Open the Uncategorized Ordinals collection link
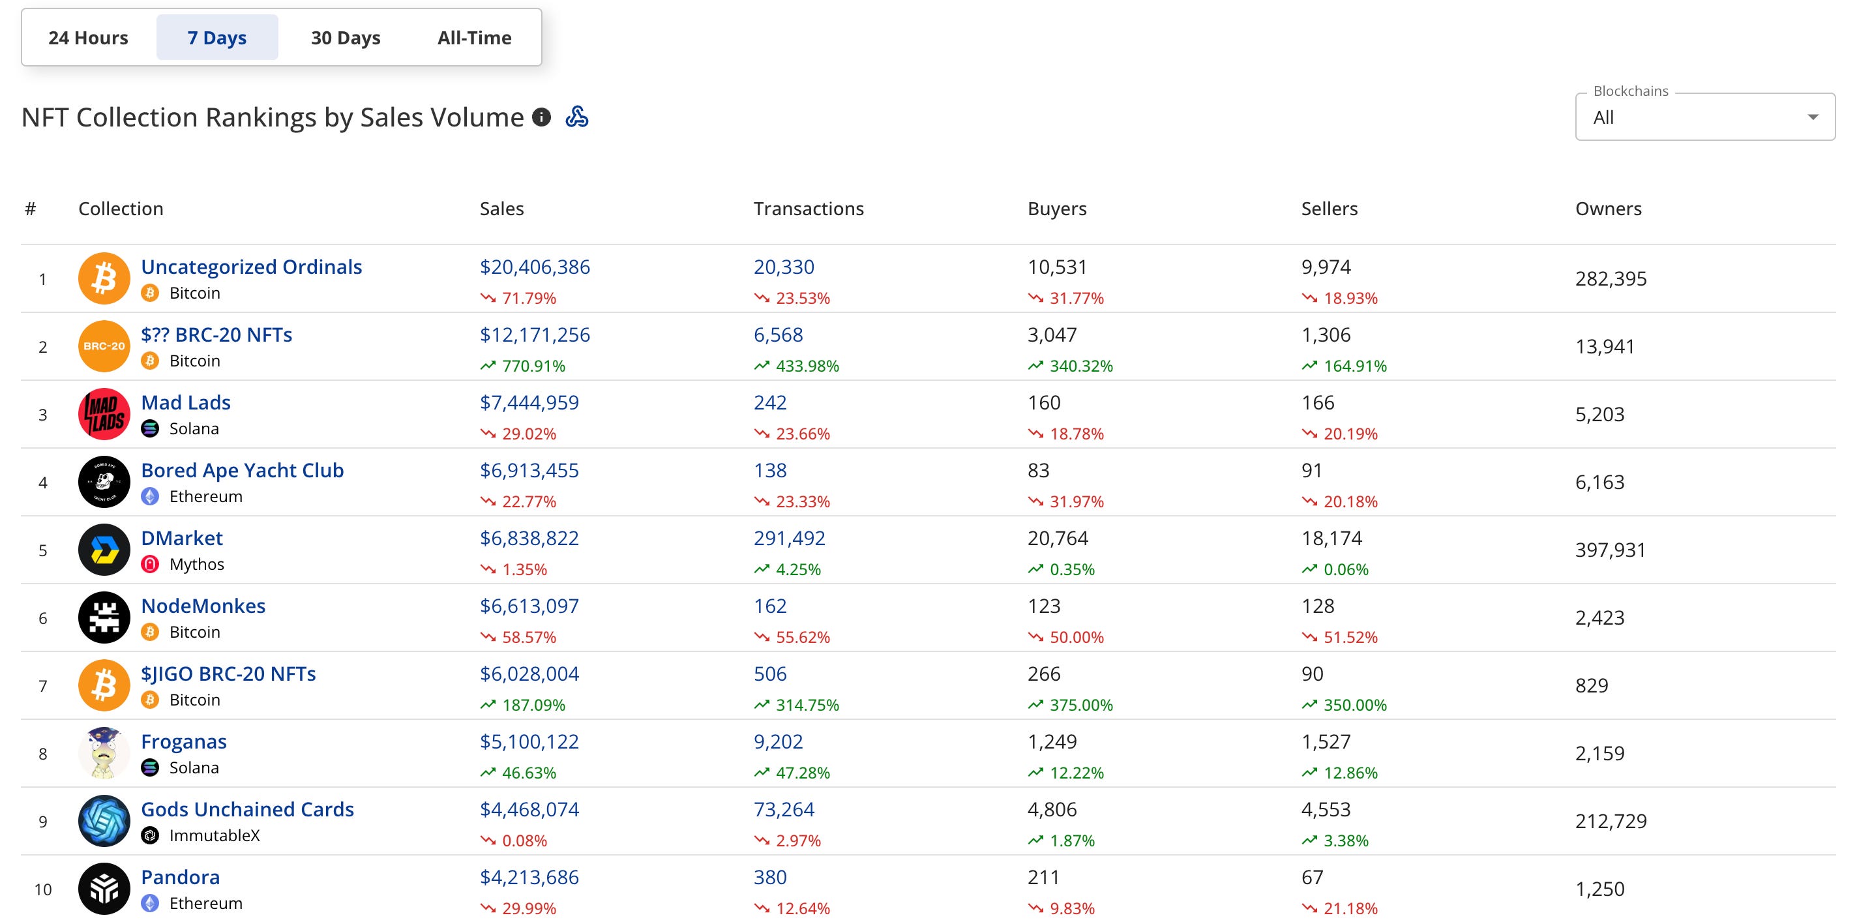Screen dimensions: 1857x922 251,267
